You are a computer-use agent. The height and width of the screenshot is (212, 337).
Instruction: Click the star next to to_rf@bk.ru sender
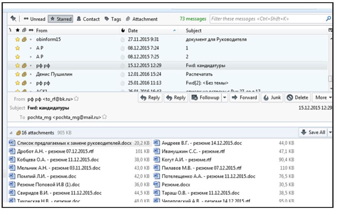(x=76, y=99)
